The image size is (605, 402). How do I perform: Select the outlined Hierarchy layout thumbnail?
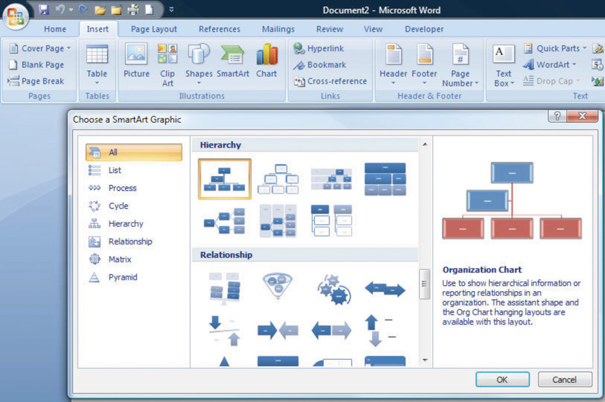tap(278, 179)
